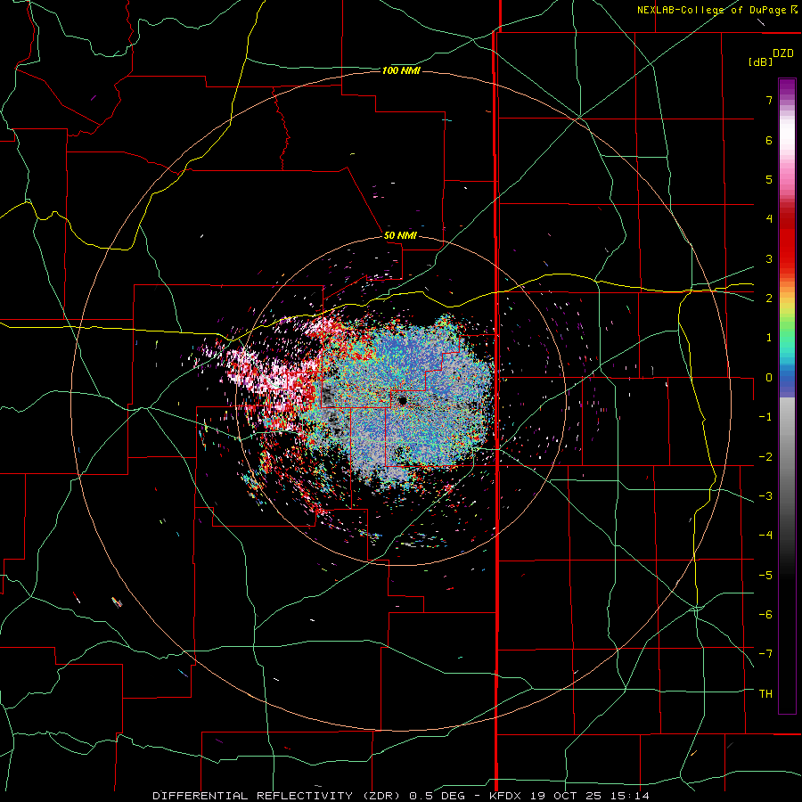
Task: Click the 100 NMI range ring label
Action: (401, 70)
